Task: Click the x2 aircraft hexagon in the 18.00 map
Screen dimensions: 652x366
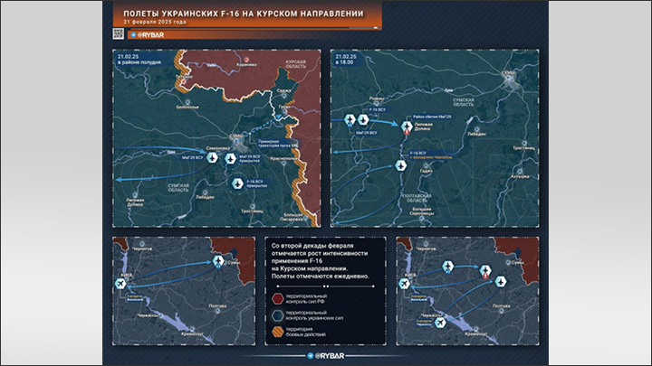Action: coord(350,120)
